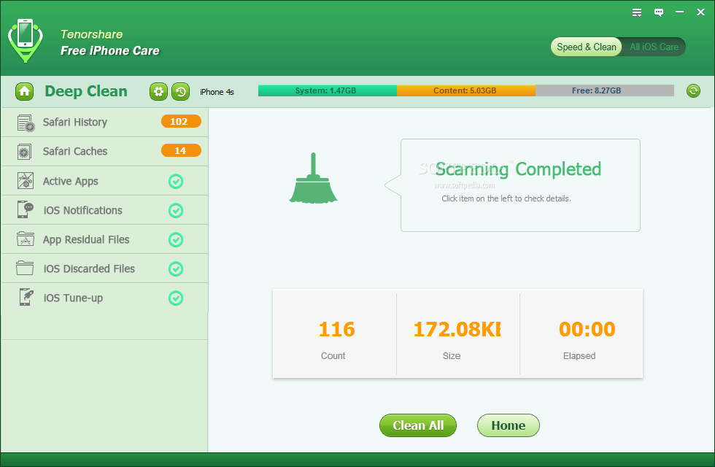Select iOS Tune-up in the sidebar
This screenshot has height=467, width=715.
tap(104, 298)
